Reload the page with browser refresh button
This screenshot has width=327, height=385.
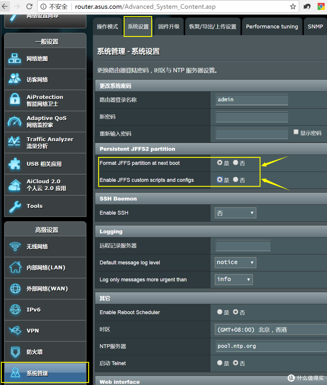pyautogui.click(x=29, y=6)
